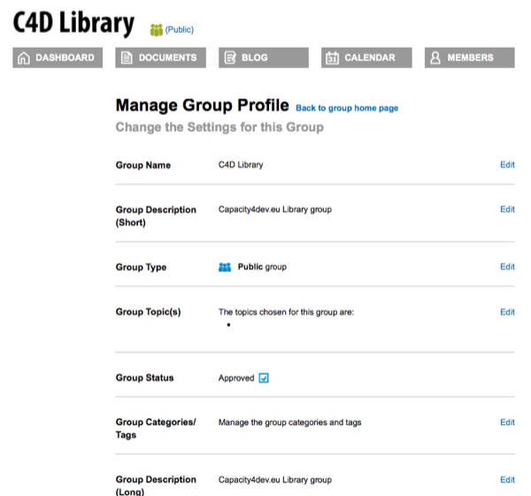Edit the Group Description (Short)
The width and height of the screenshot is (531, 496).
click(507, 210)
